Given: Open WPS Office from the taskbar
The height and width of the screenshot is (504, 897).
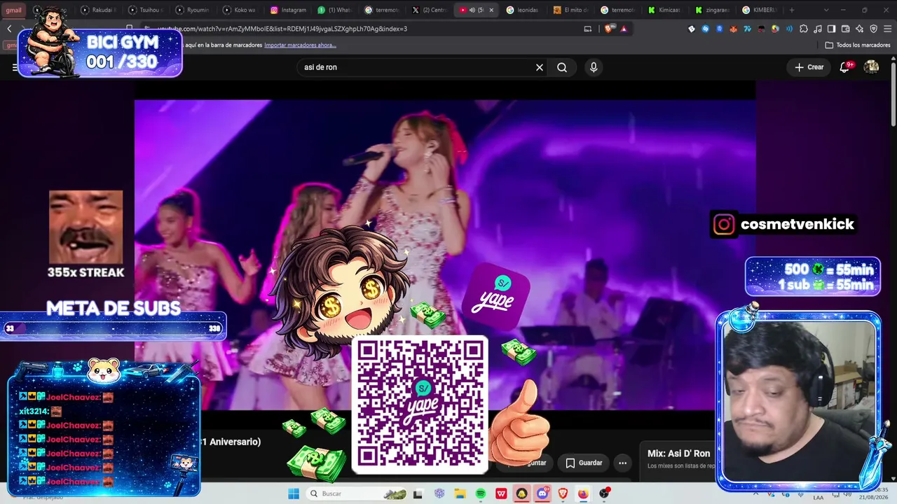Looking at the screenshot, I should 501,493.
